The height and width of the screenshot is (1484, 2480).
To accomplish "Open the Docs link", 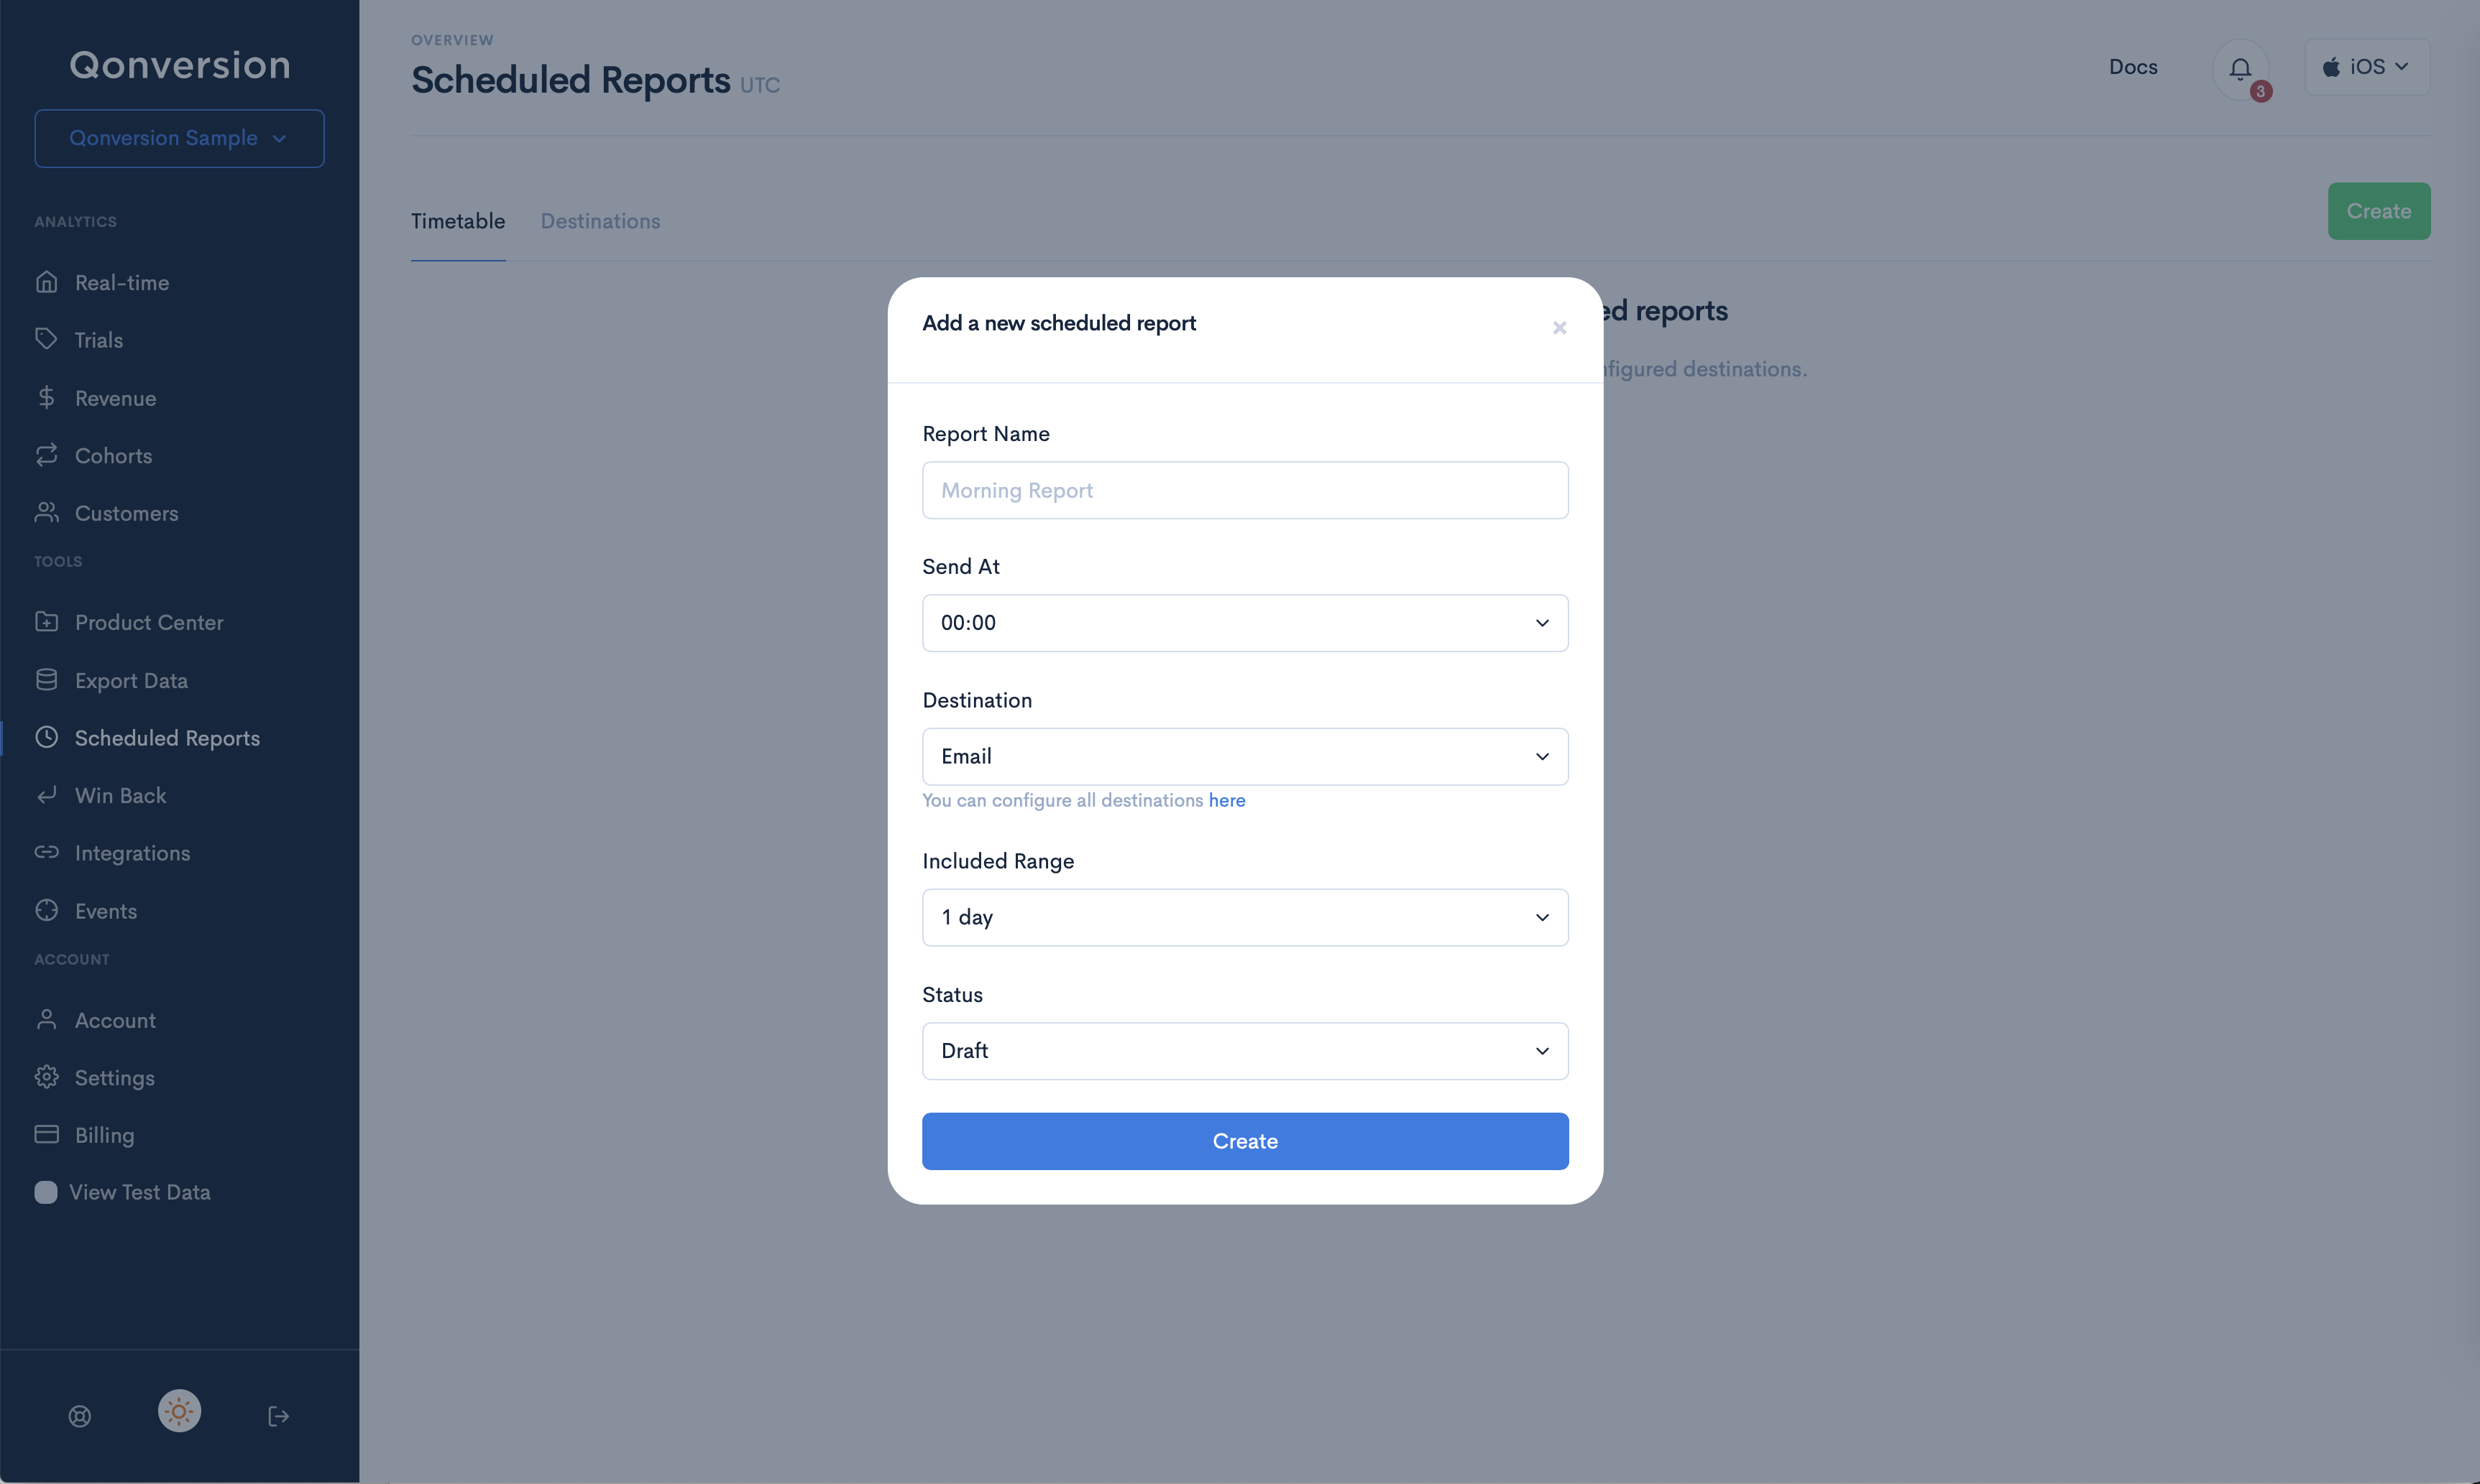I will point(2133,67).
